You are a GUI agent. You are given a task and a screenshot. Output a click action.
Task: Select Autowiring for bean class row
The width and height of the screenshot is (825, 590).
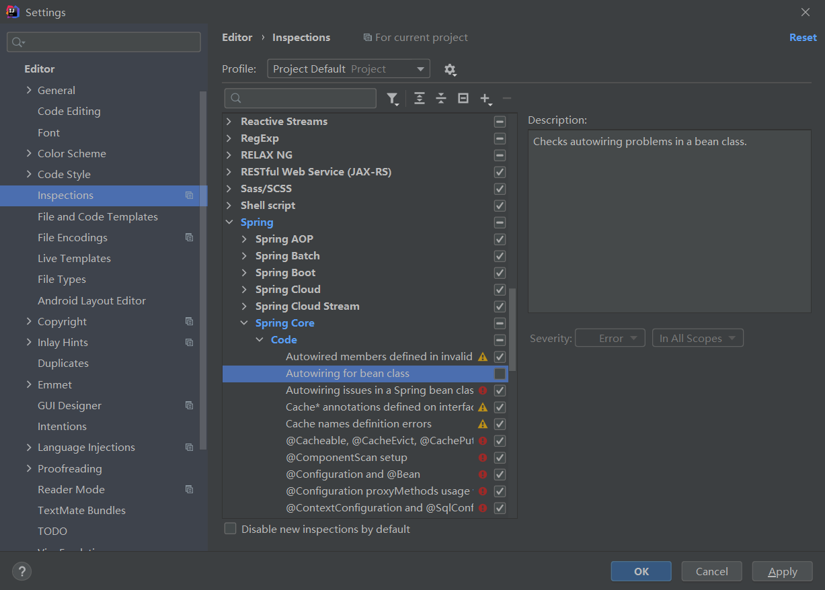click(365, 374)
